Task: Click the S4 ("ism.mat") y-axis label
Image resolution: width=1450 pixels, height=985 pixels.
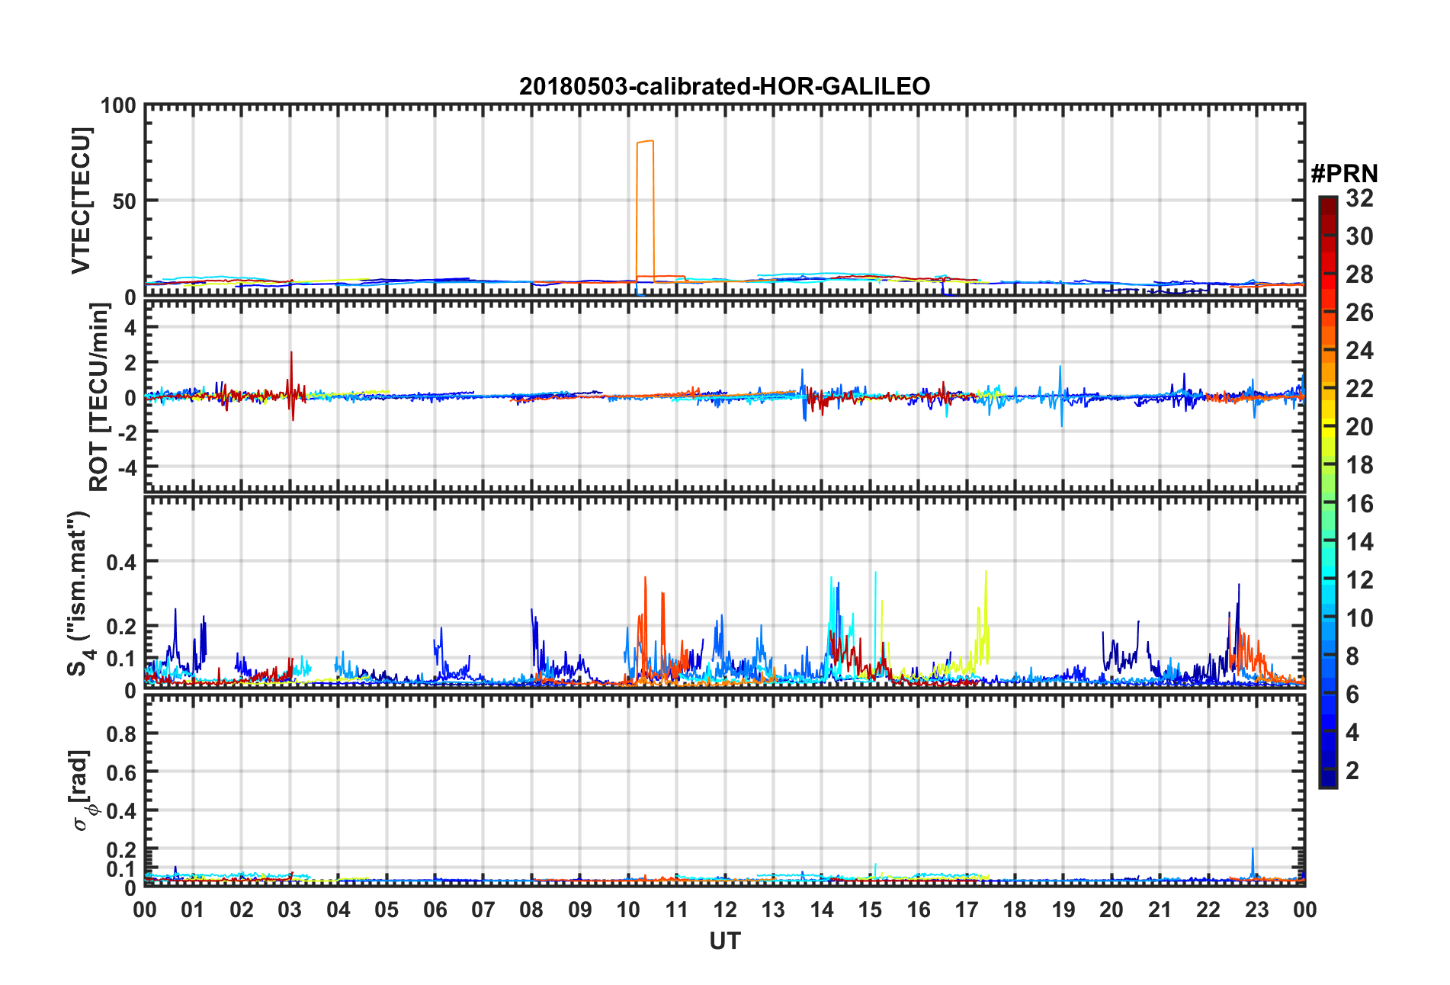Action: (79, 594)
